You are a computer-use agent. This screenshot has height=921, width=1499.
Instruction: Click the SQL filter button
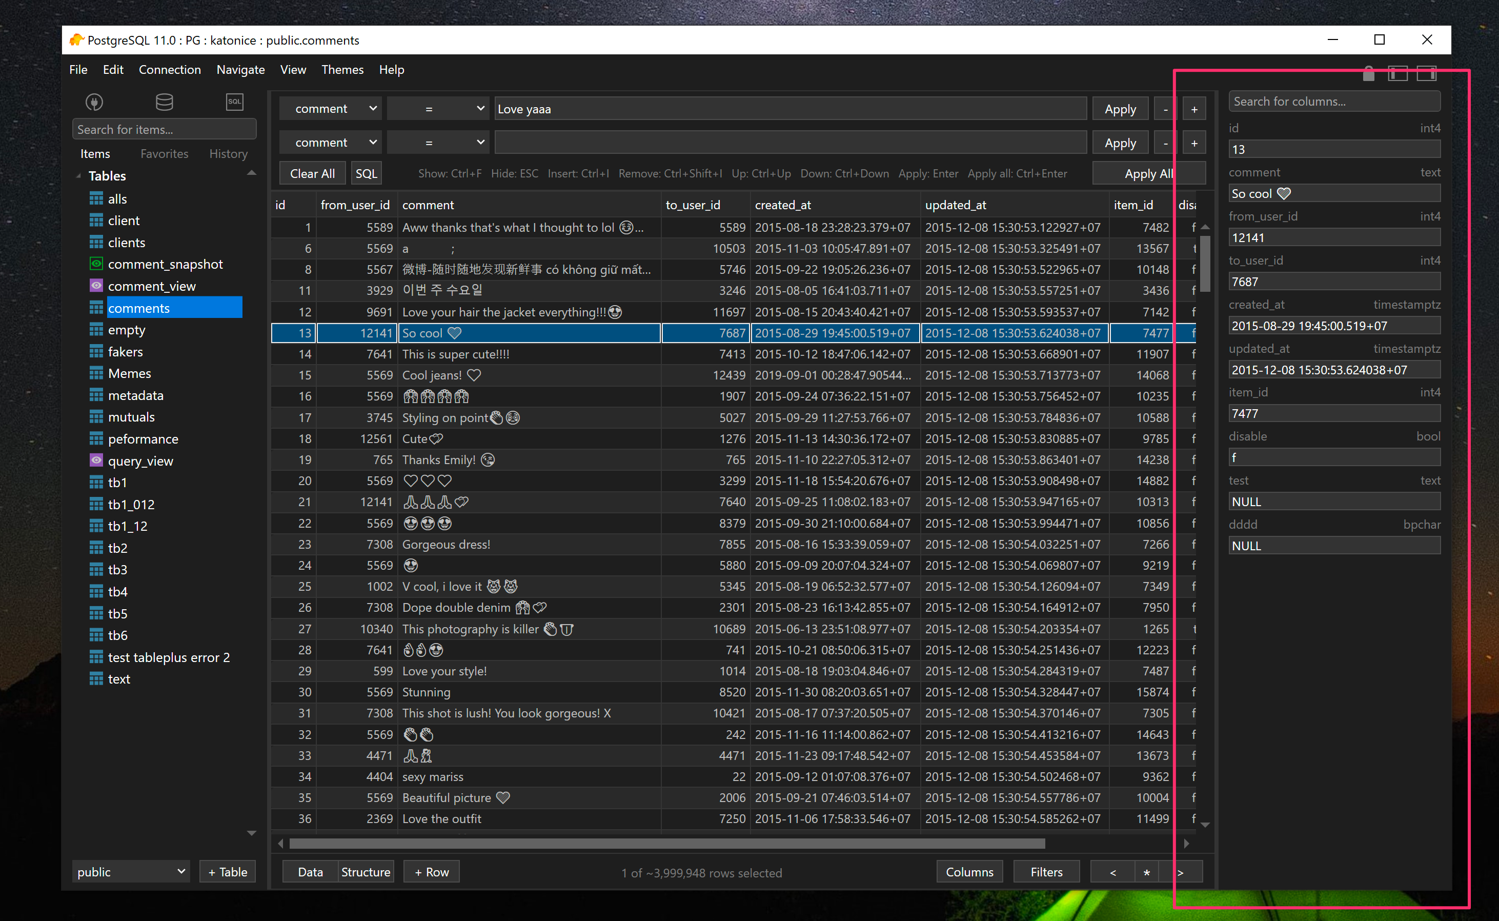tap(366, 173)
